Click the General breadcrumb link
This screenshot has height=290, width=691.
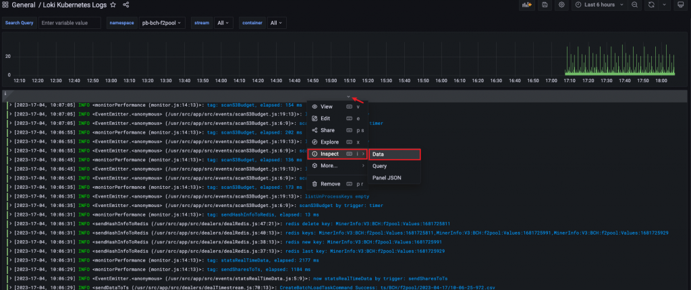[x=24, y=5]
